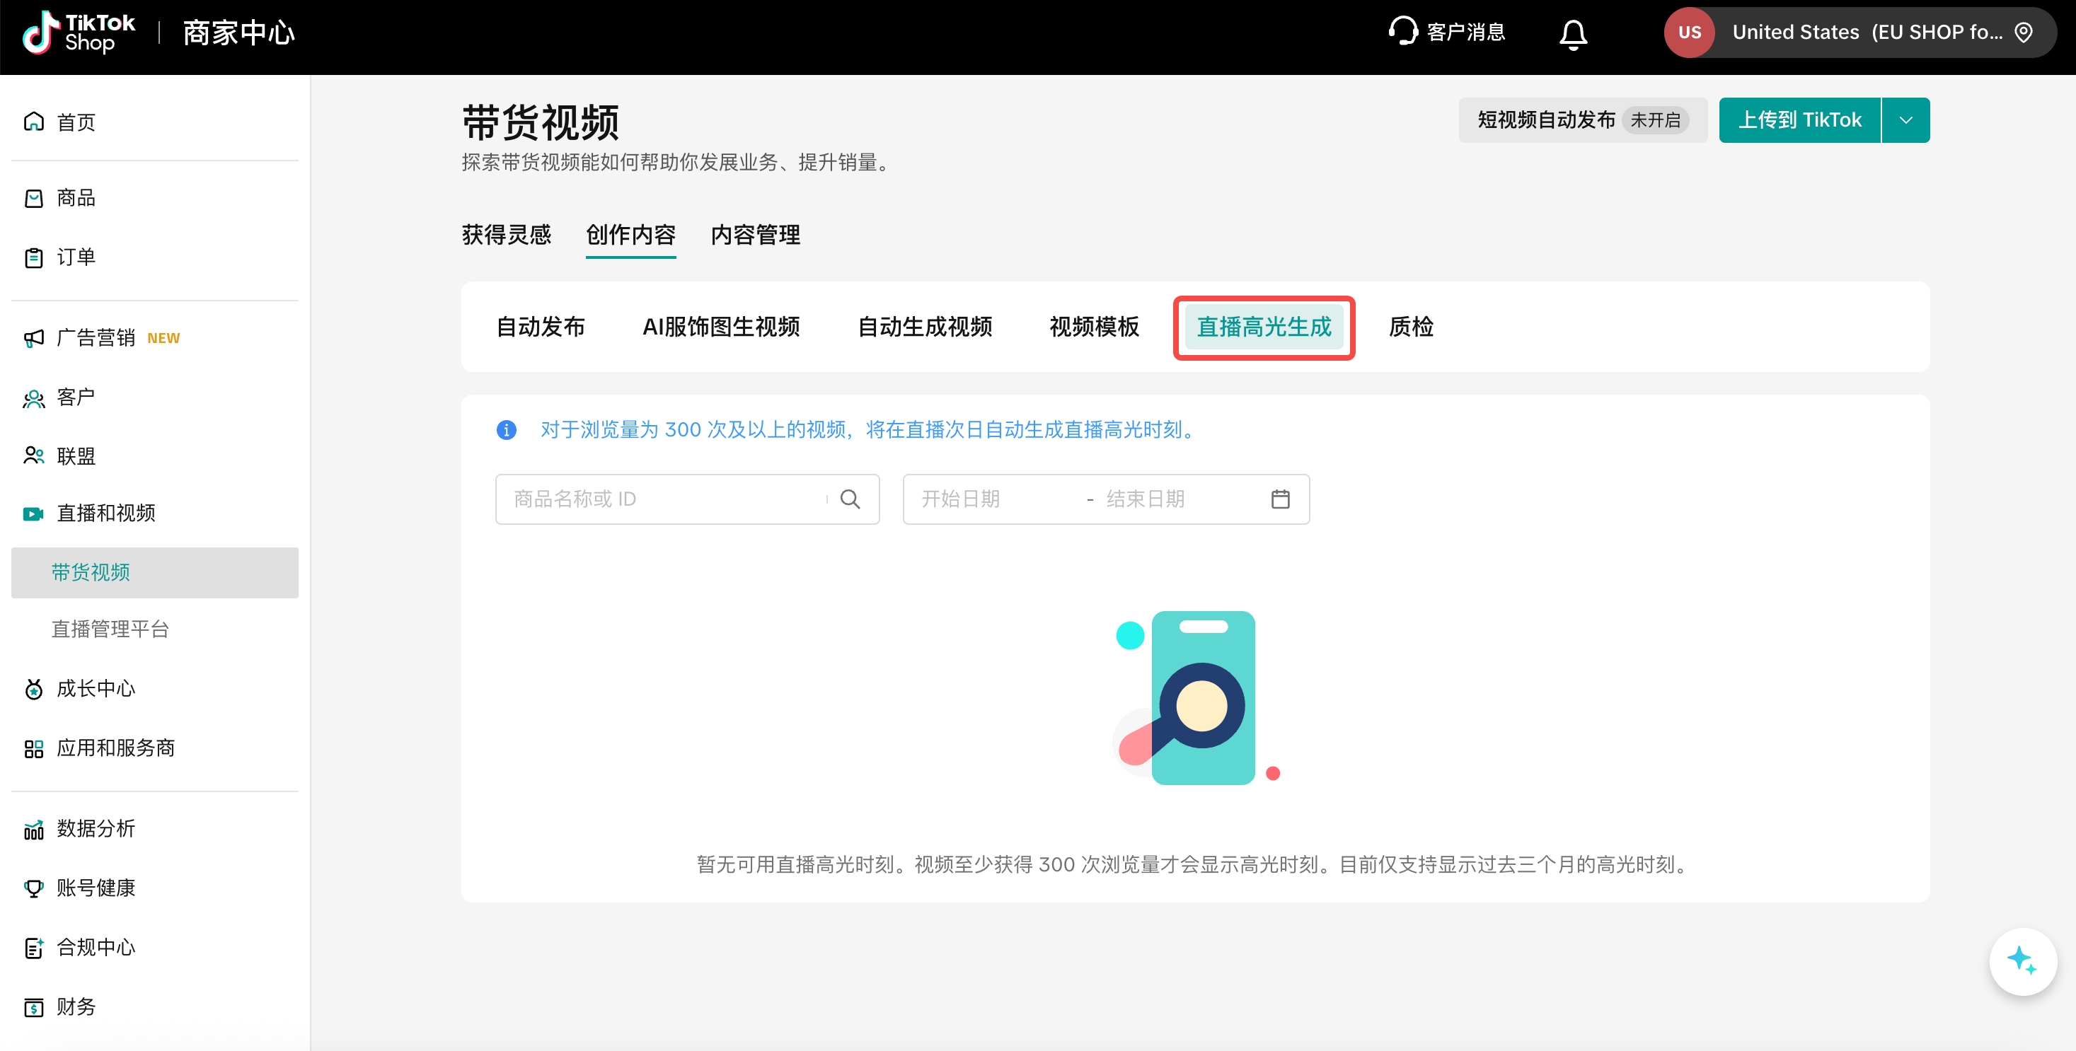Click the 上传到 TikTok button

click(x=1799, y=120)
